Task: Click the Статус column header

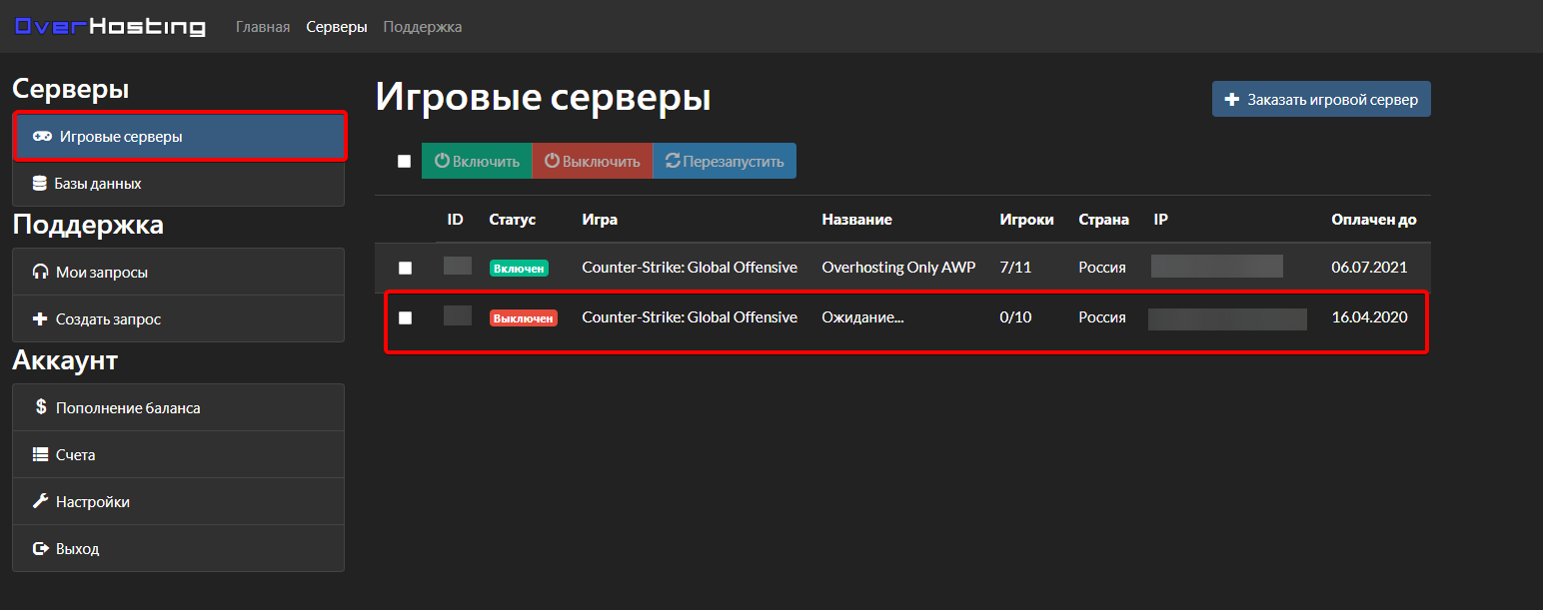Action: tap(513, 220)
